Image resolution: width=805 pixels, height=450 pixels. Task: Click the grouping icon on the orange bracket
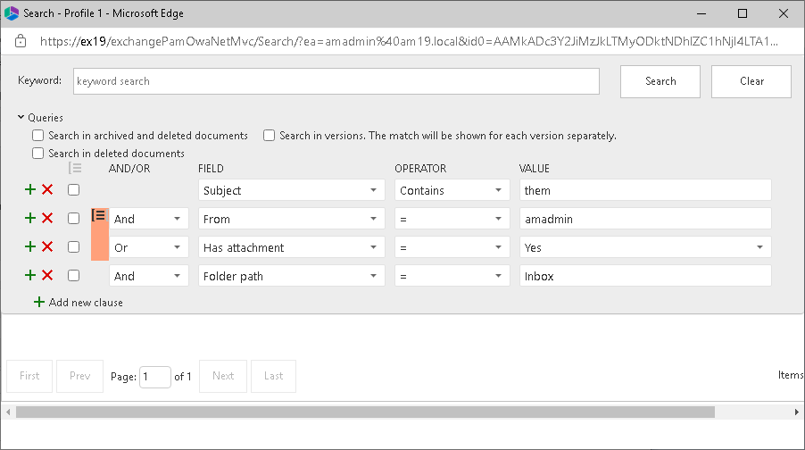point(99,216)
